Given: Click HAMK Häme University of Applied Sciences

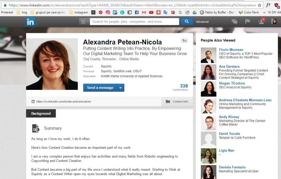Looking at the screenshot, I should point(131,76).
